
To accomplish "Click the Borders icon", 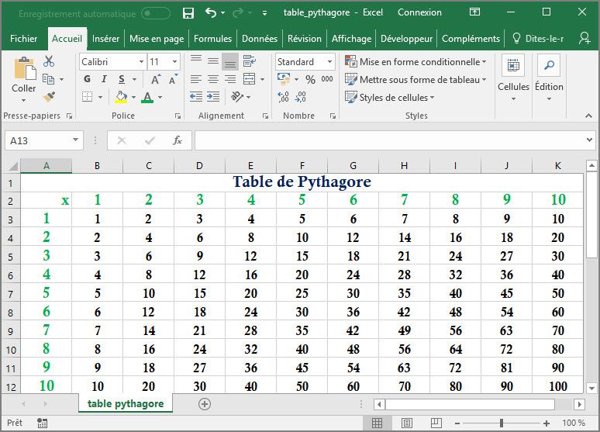I will 88,97.
